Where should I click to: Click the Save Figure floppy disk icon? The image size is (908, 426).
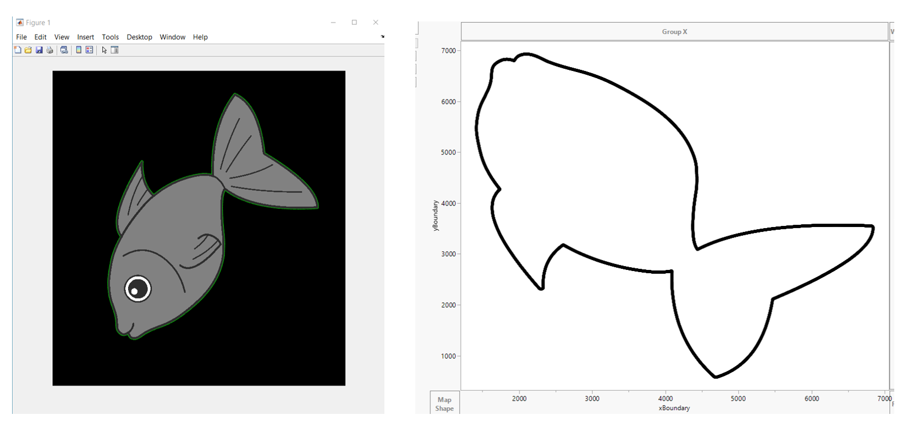(x=39, y=50)
